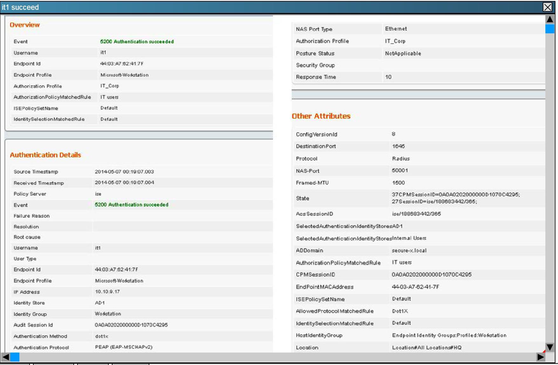The image size is (558, 365).
Task: Select the Other Attributes section heading
Action: pyautogui.click(x=321, y=116)
